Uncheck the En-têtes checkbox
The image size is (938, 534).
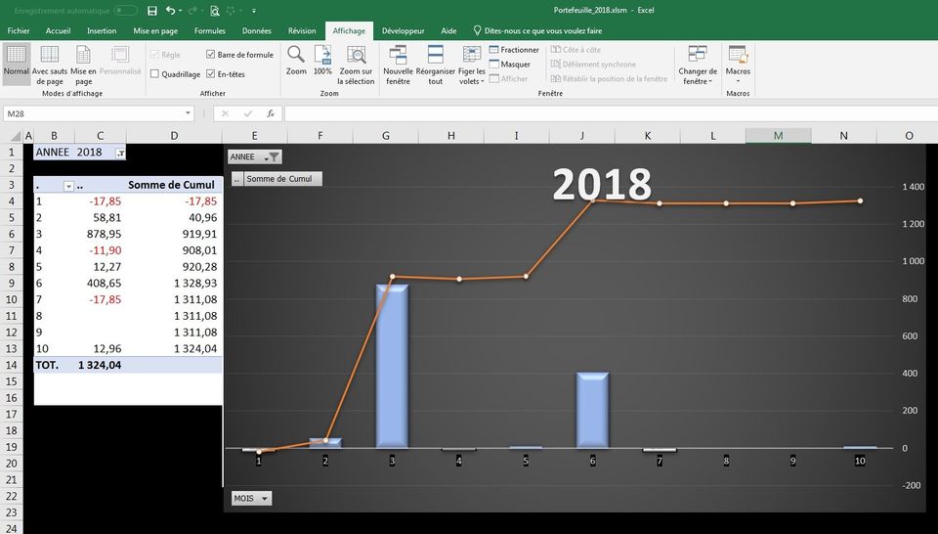(x=211, y=74)
